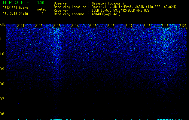This screenshot has height=120, width=189.
Task: Click the date stamp 07.12.19 21:10
Action: click(15, 14)
